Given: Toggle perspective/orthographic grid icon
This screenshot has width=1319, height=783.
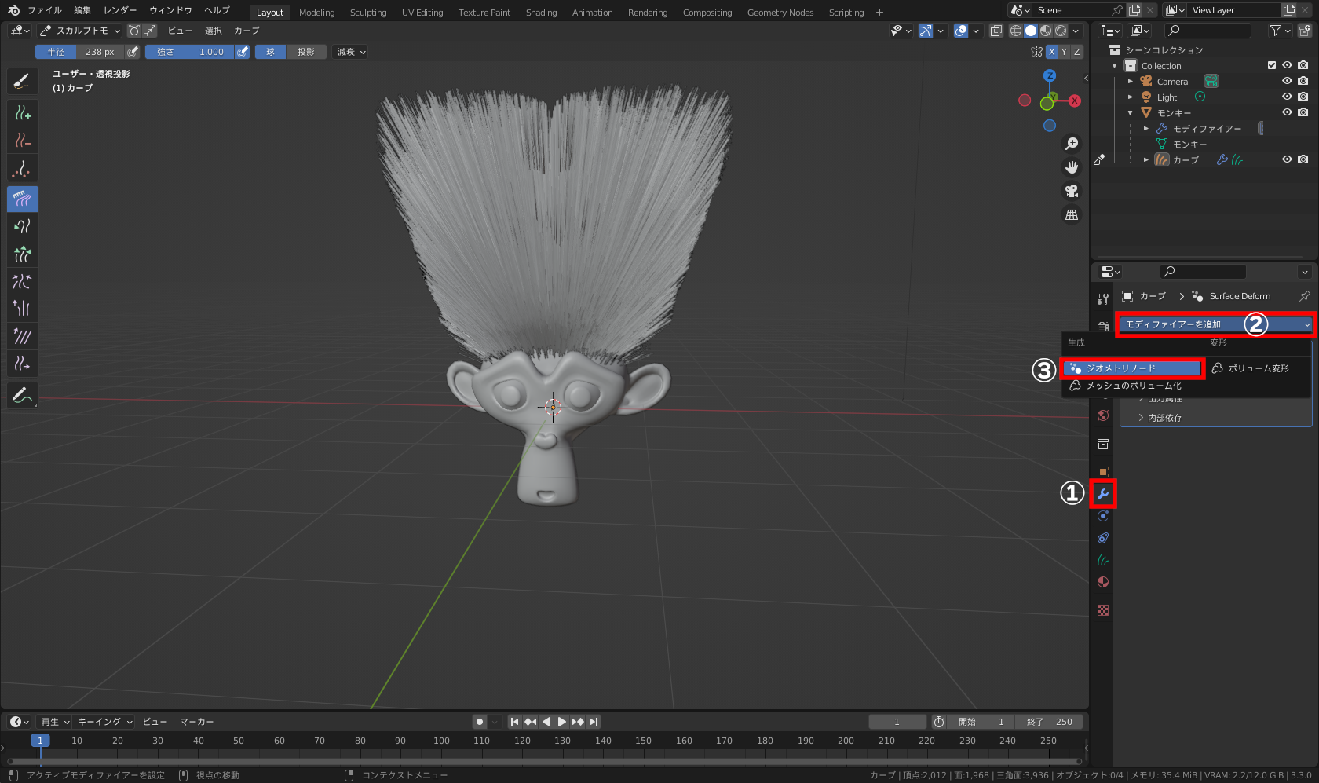Looking at the screenshot, I should [x=1072, y=214].
